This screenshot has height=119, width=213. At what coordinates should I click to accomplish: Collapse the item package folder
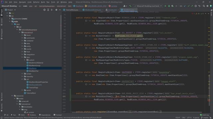coord(22,57)
